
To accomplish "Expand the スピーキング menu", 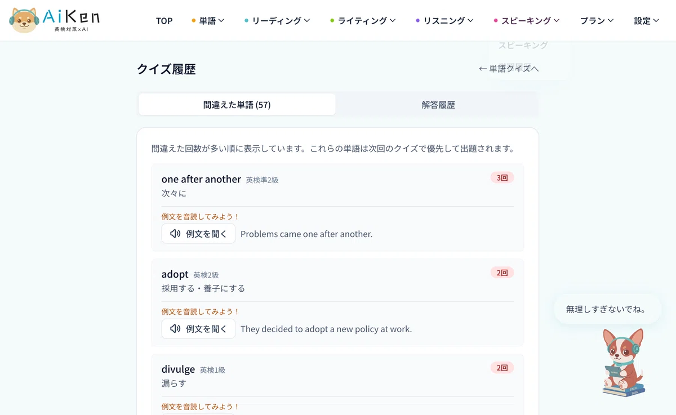I will (x=527, y=21).
